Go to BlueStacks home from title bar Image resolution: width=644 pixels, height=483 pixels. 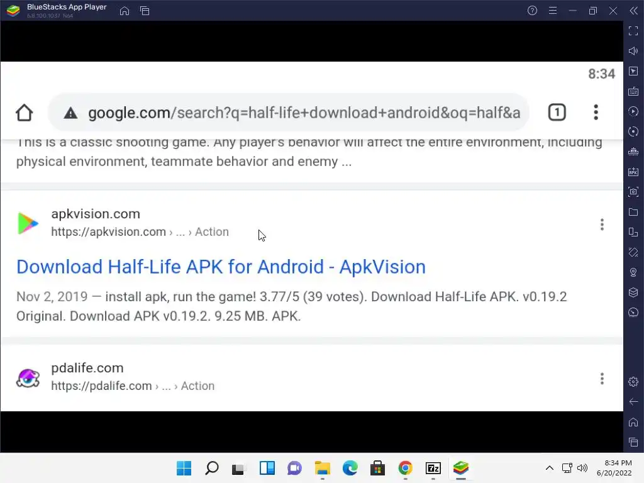[125, 11]
